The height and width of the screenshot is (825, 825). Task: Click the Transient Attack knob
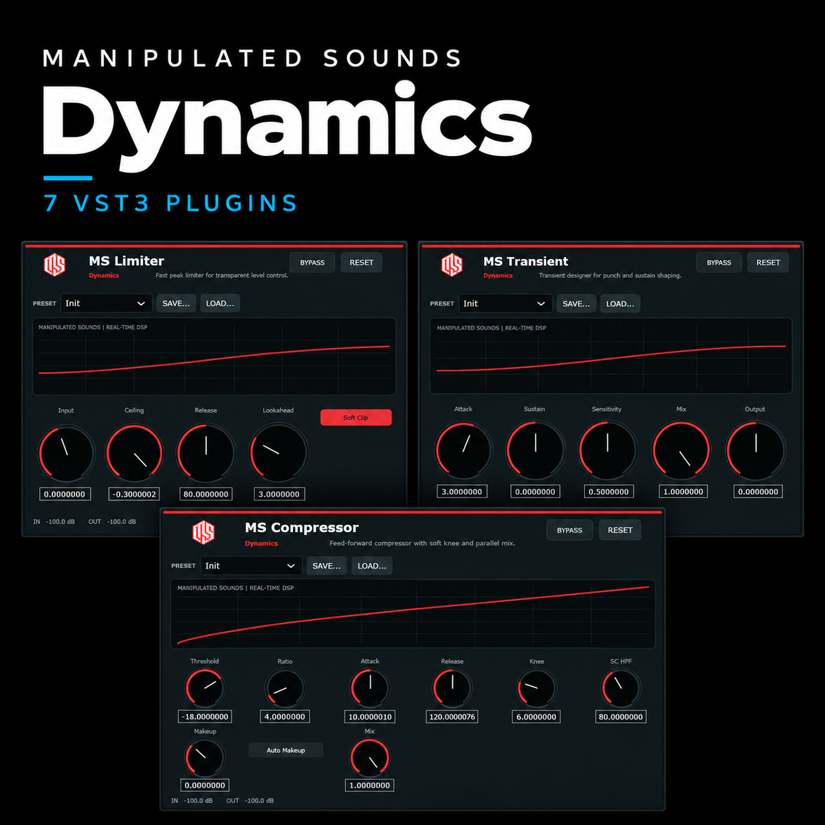point(463,450)
